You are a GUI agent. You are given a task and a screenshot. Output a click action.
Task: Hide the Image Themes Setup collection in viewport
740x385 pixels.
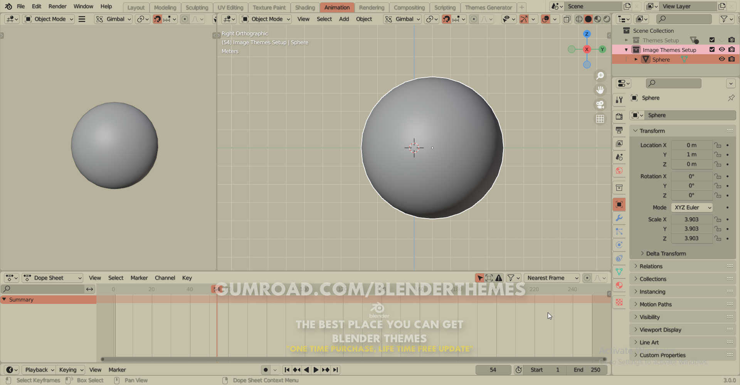tap(722, 50)
